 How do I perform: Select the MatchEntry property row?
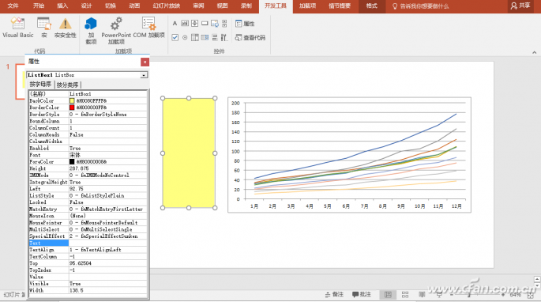88,209
